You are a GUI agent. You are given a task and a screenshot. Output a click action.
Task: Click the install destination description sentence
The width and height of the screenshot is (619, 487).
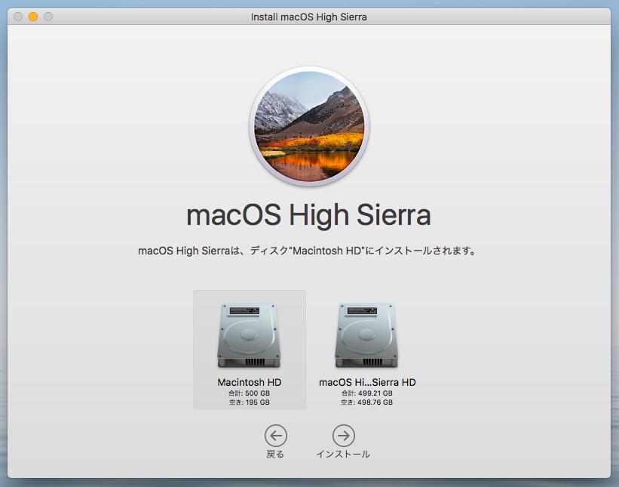click(308, 251)
